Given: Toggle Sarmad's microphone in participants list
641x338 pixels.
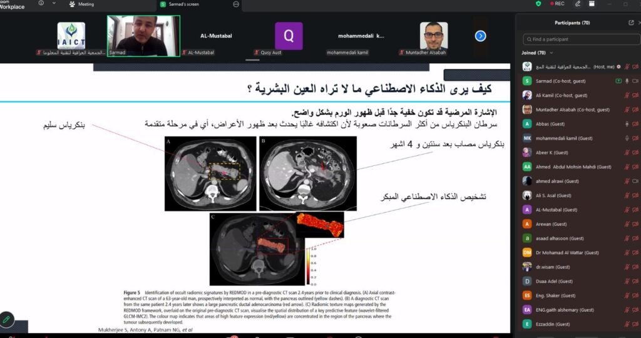Looking at the screenshot, I should [627, 81].
